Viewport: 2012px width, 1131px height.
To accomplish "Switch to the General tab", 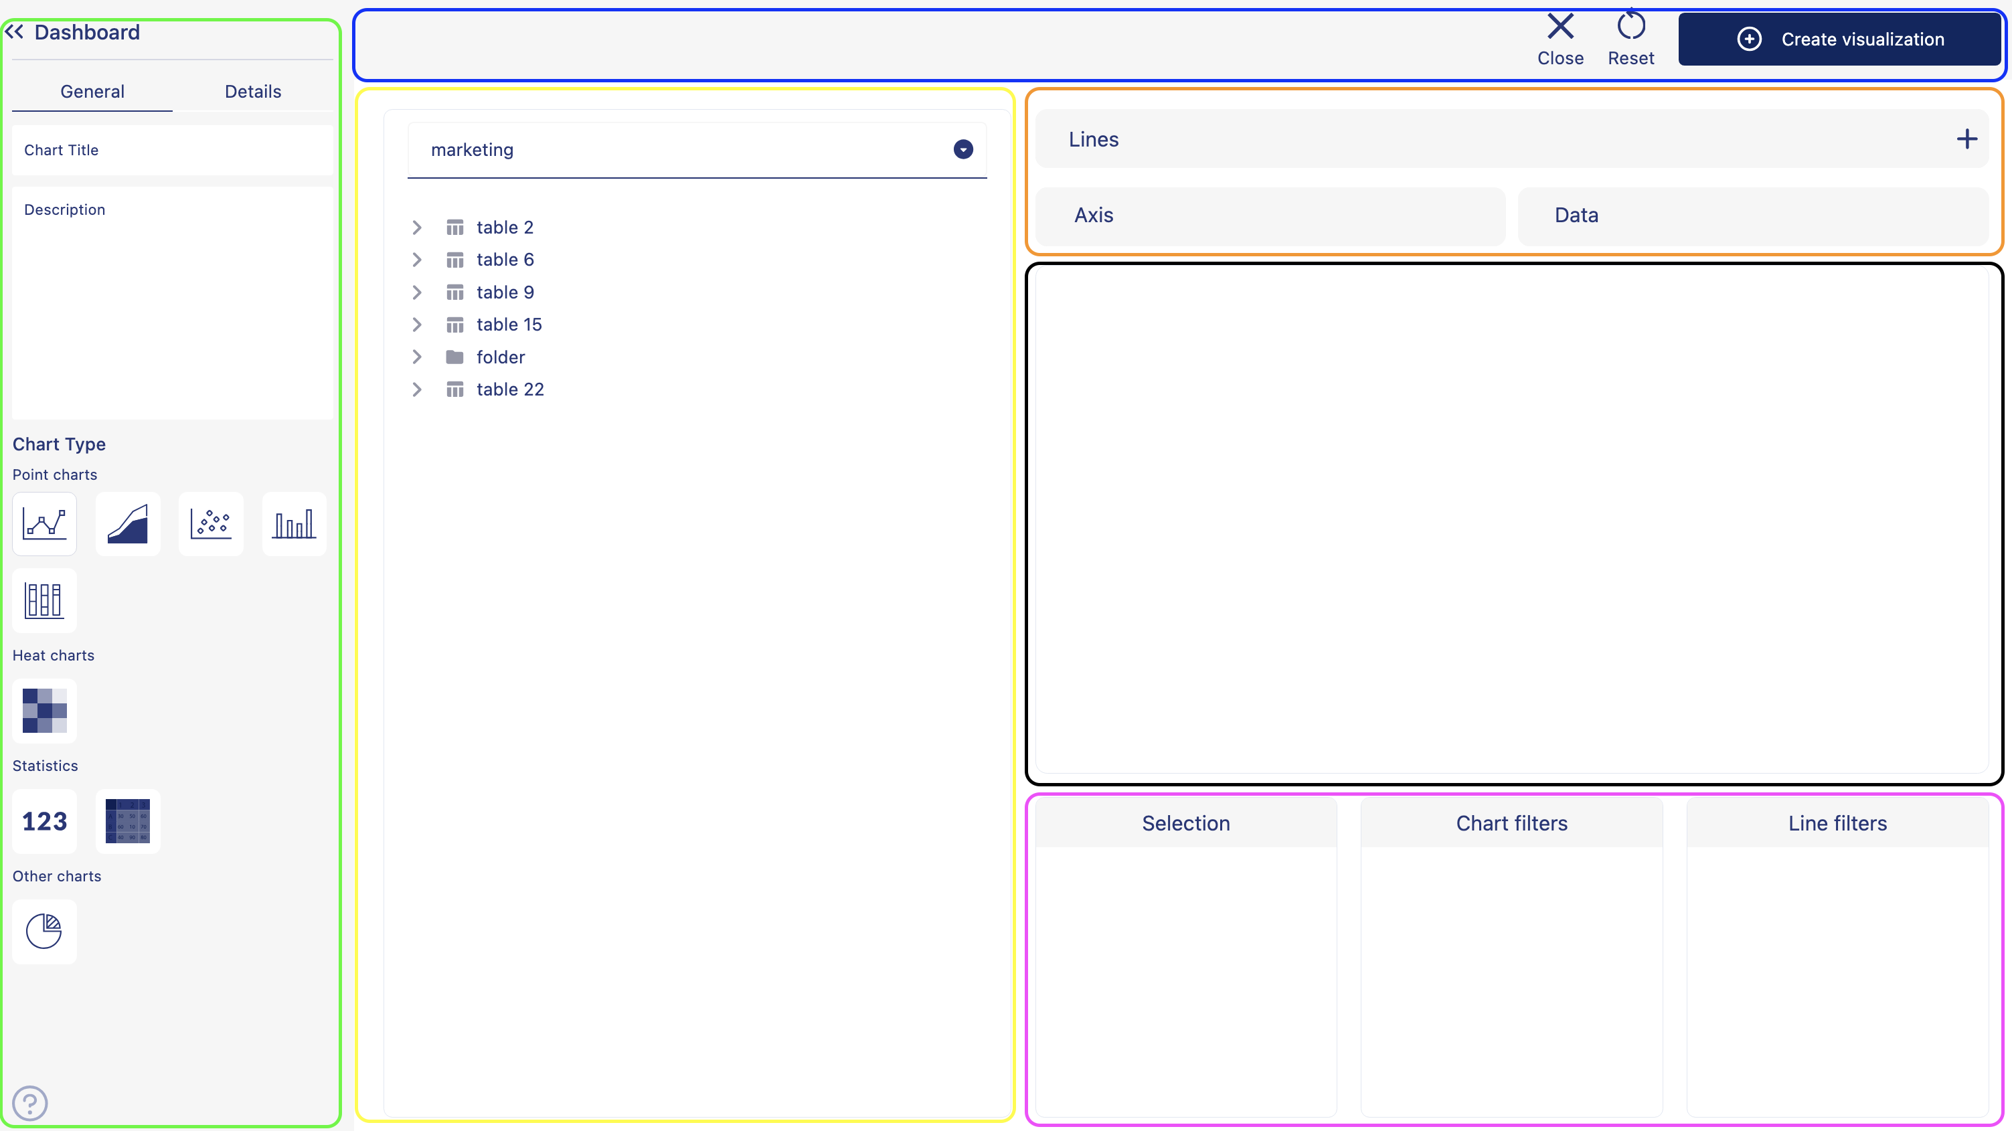I will pos(91,90).
